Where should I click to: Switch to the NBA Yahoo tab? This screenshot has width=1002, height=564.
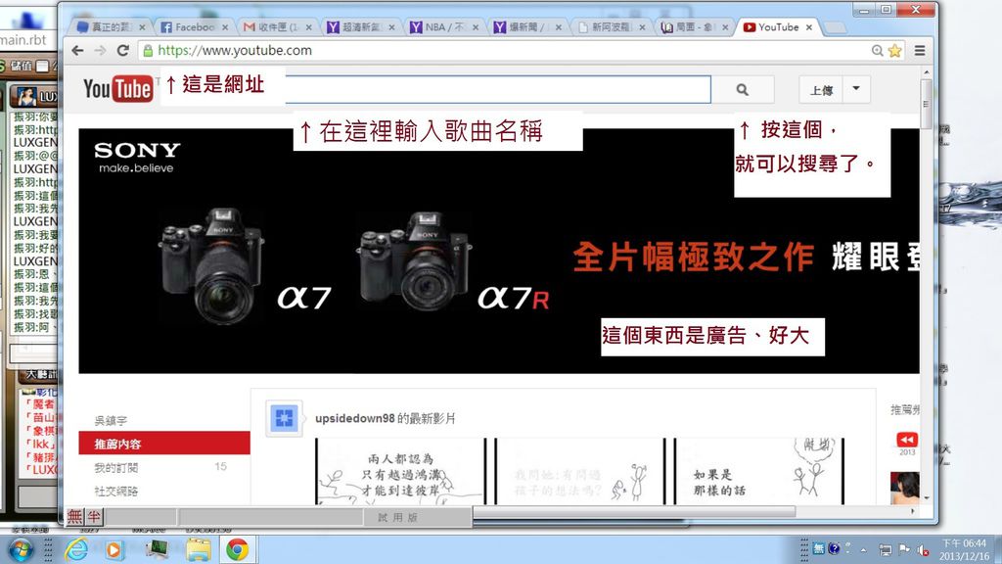443,26
